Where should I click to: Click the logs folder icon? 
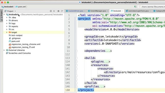click(10, 23)
